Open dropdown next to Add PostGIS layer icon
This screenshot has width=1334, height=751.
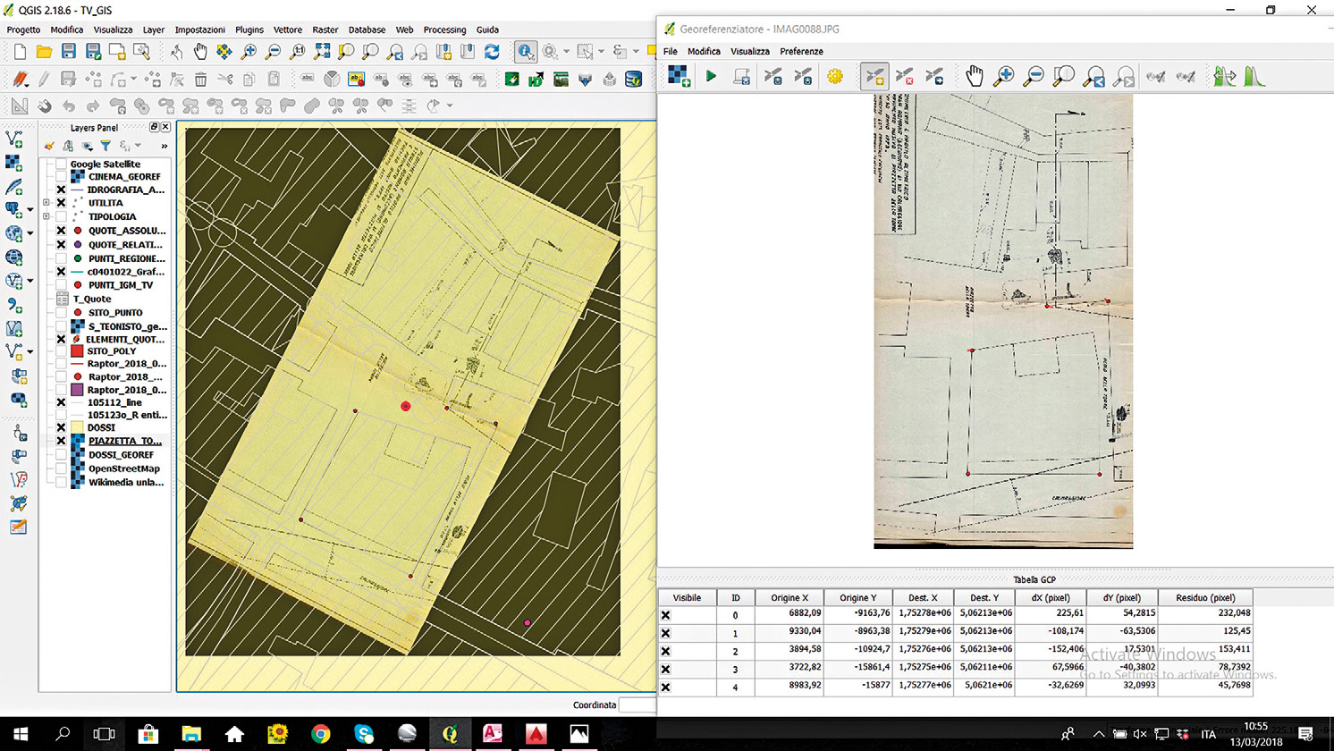[x=30, y=210]
